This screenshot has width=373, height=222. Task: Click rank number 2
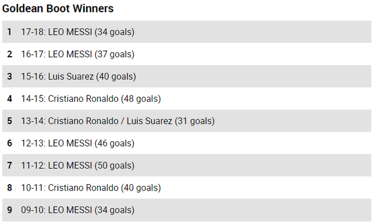coord(10,54)
